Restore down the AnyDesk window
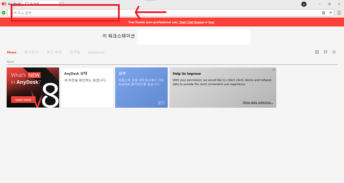Viewport: 344px width, 183px height. click(329, 4)
